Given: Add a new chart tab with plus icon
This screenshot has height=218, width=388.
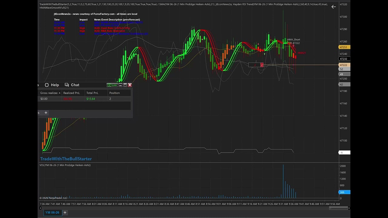Looking at the screenshot, I should [x=65, y=213].
